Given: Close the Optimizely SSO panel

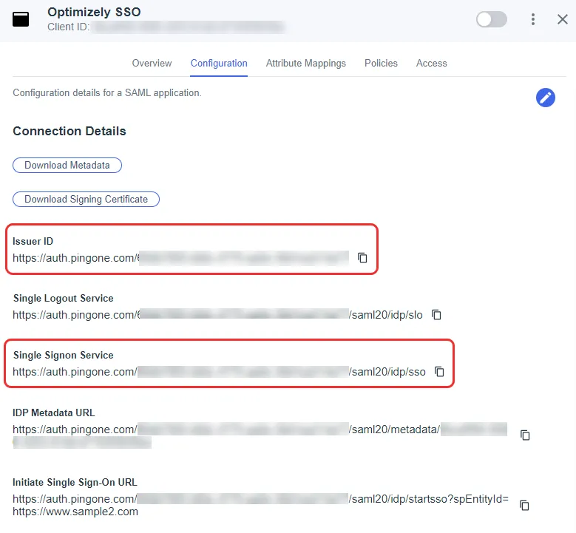Looking at the screenshot, I should coord(563,19).
